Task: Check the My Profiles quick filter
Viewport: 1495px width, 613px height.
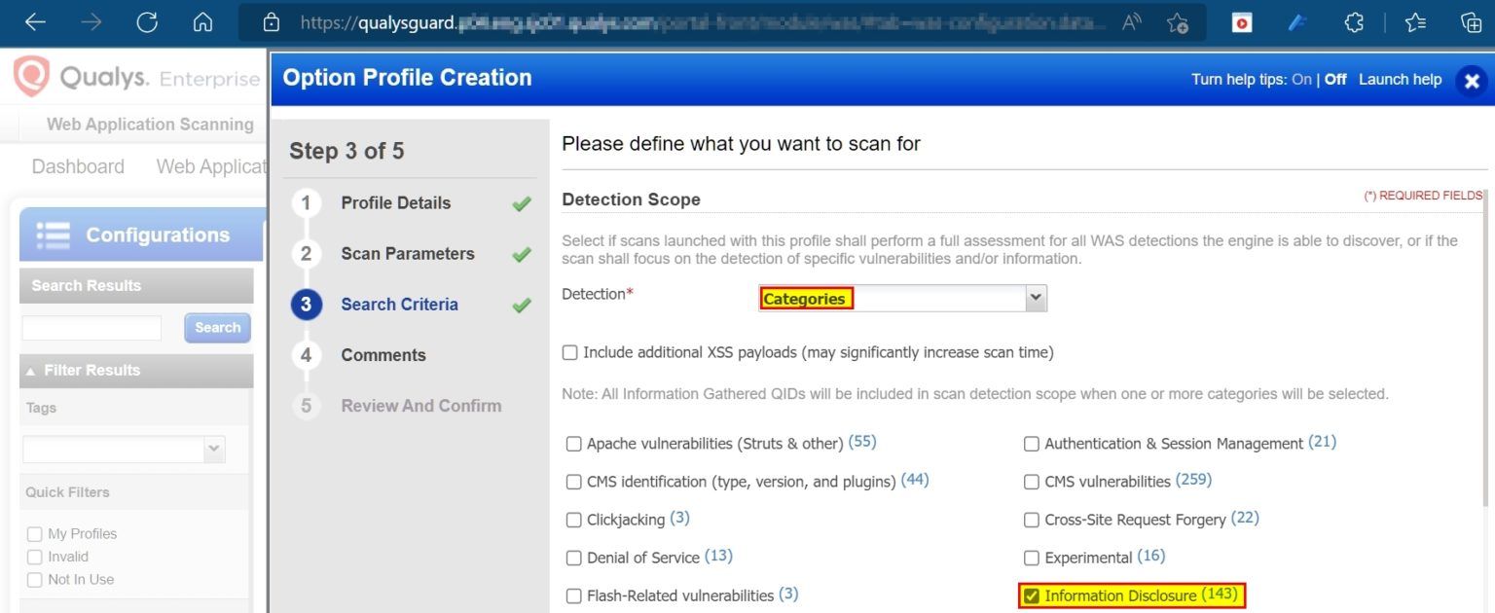Action: pos(35,533)
